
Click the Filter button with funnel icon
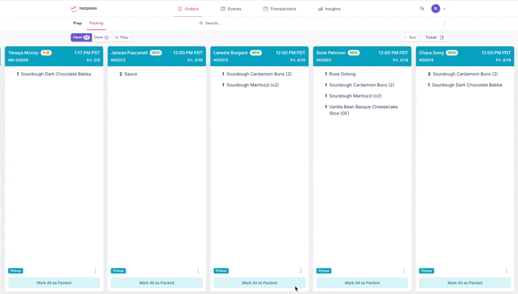tap(122, 38)
